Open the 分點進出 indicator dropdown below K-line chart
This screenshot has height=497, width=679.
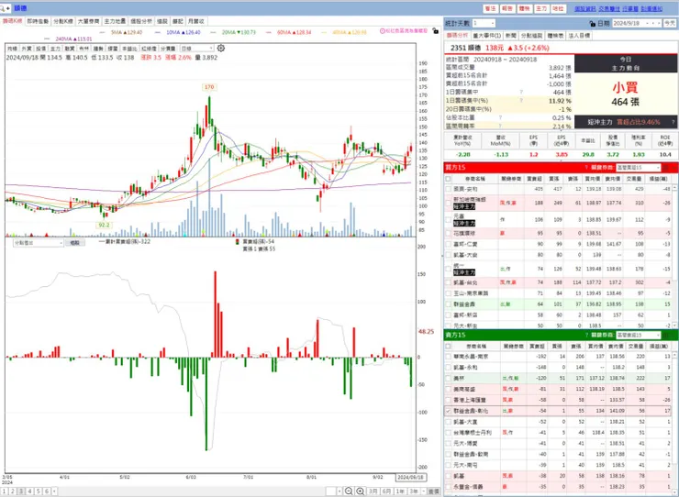point(39,243)
